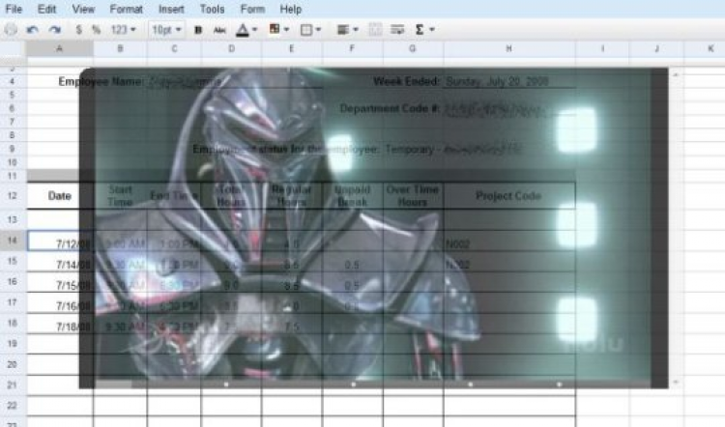The width and height of the screenshot is (725, 427).
Task: Select row 14 header
Action: point(13,241)
